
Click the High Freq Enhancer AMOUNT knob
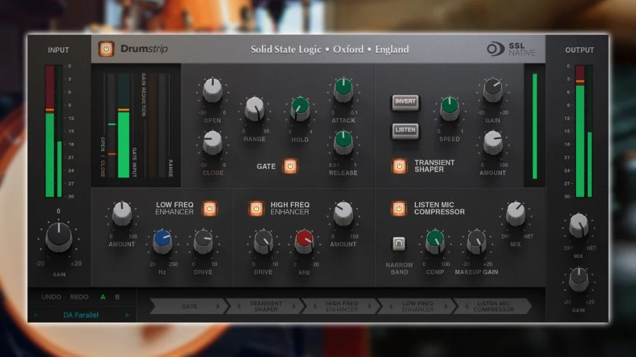pyautogui.click(x=343, y=213)
